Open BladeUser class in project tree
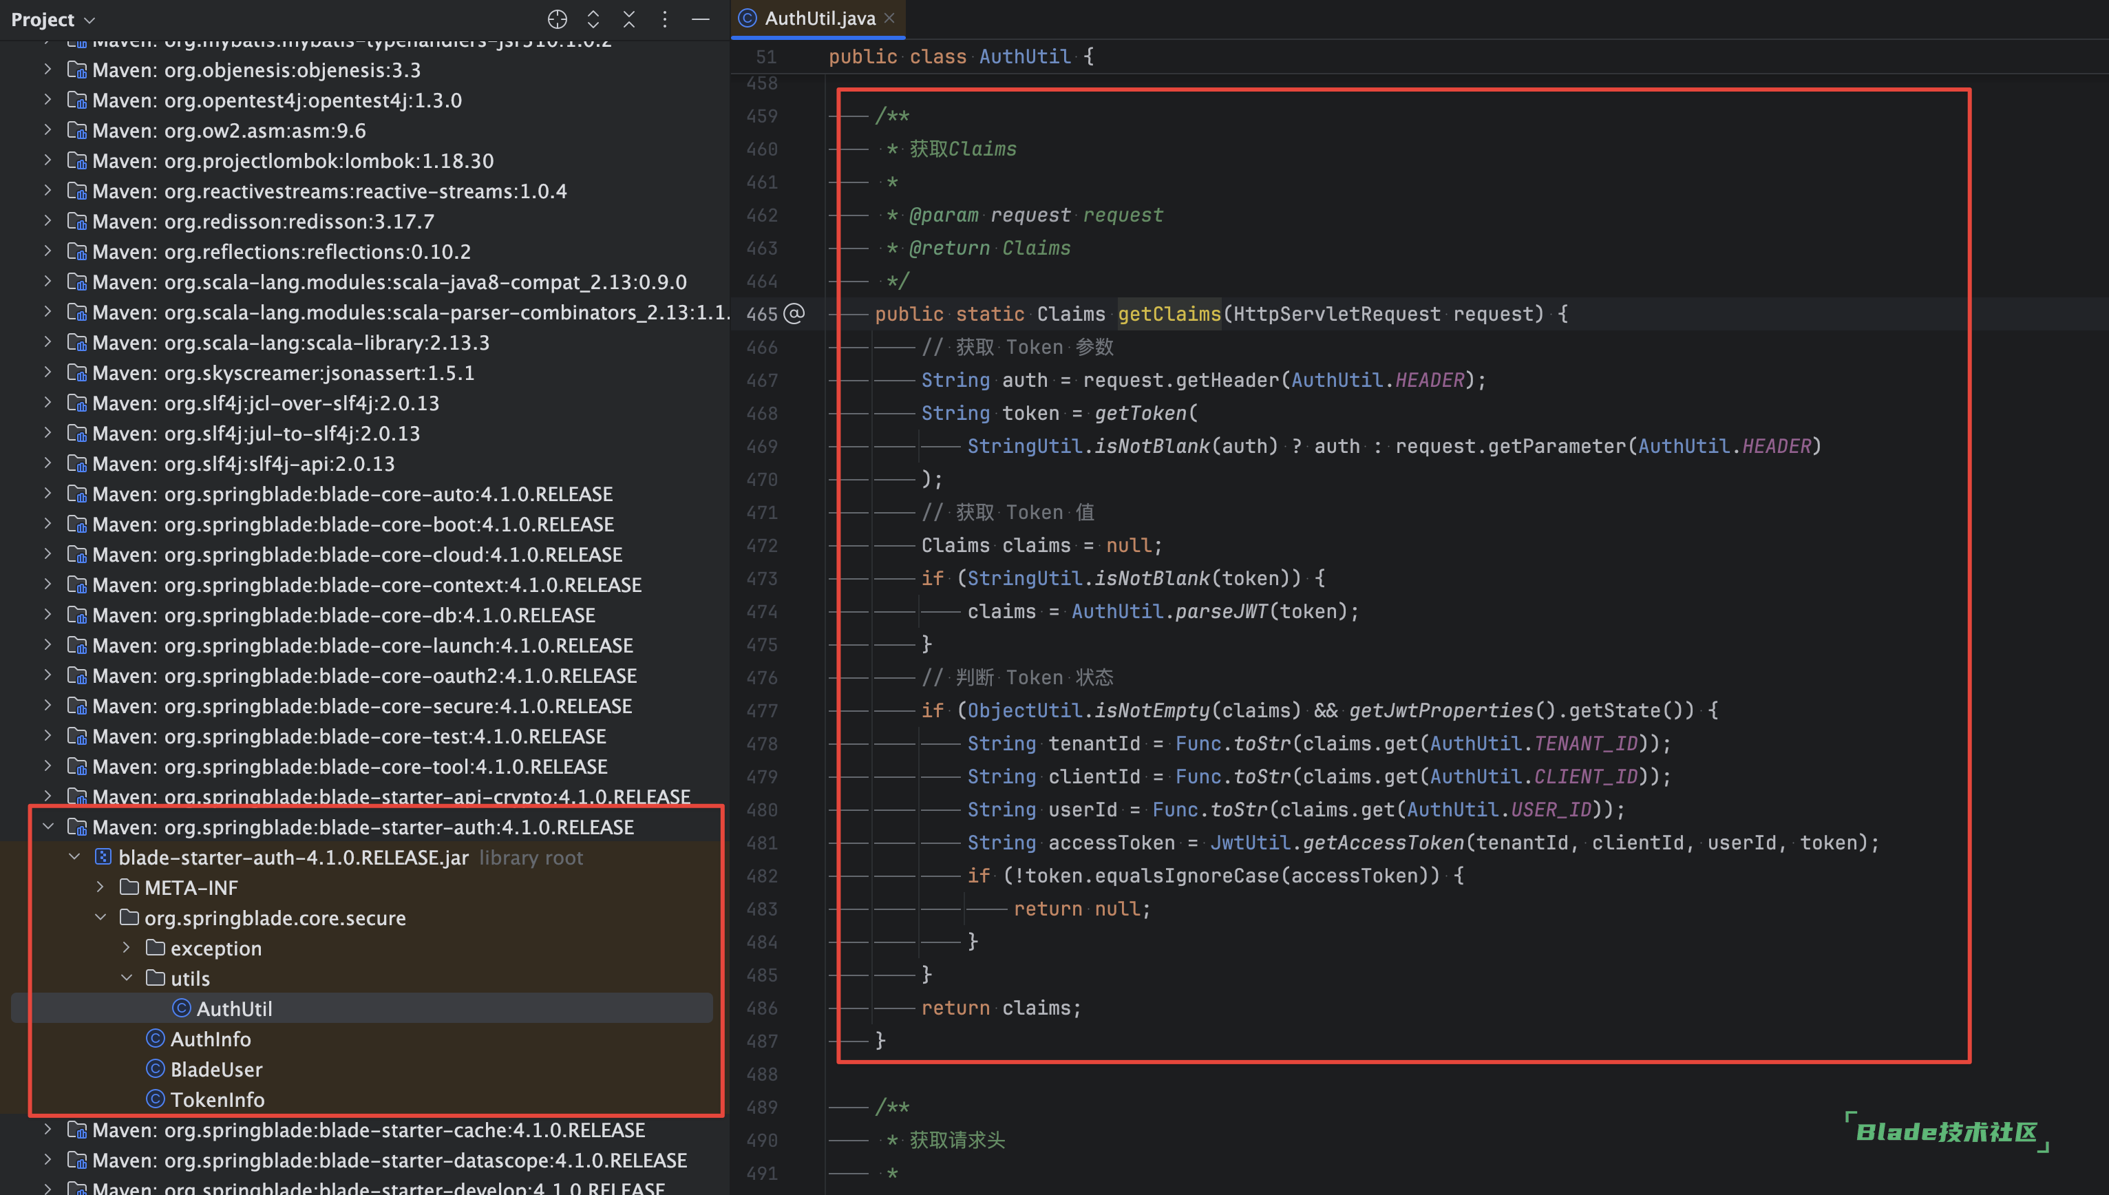2109x1195 pixels. 217,1070
